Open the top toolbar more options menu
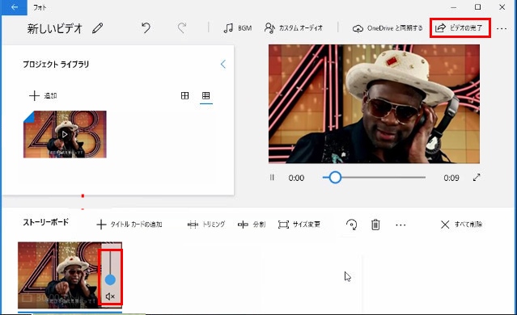 [x=502, y=28]
